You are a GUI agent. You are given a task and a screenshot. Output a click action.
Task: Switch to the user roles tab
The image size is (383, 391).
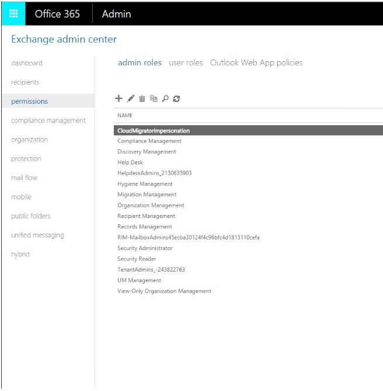[x=186, y=63]
